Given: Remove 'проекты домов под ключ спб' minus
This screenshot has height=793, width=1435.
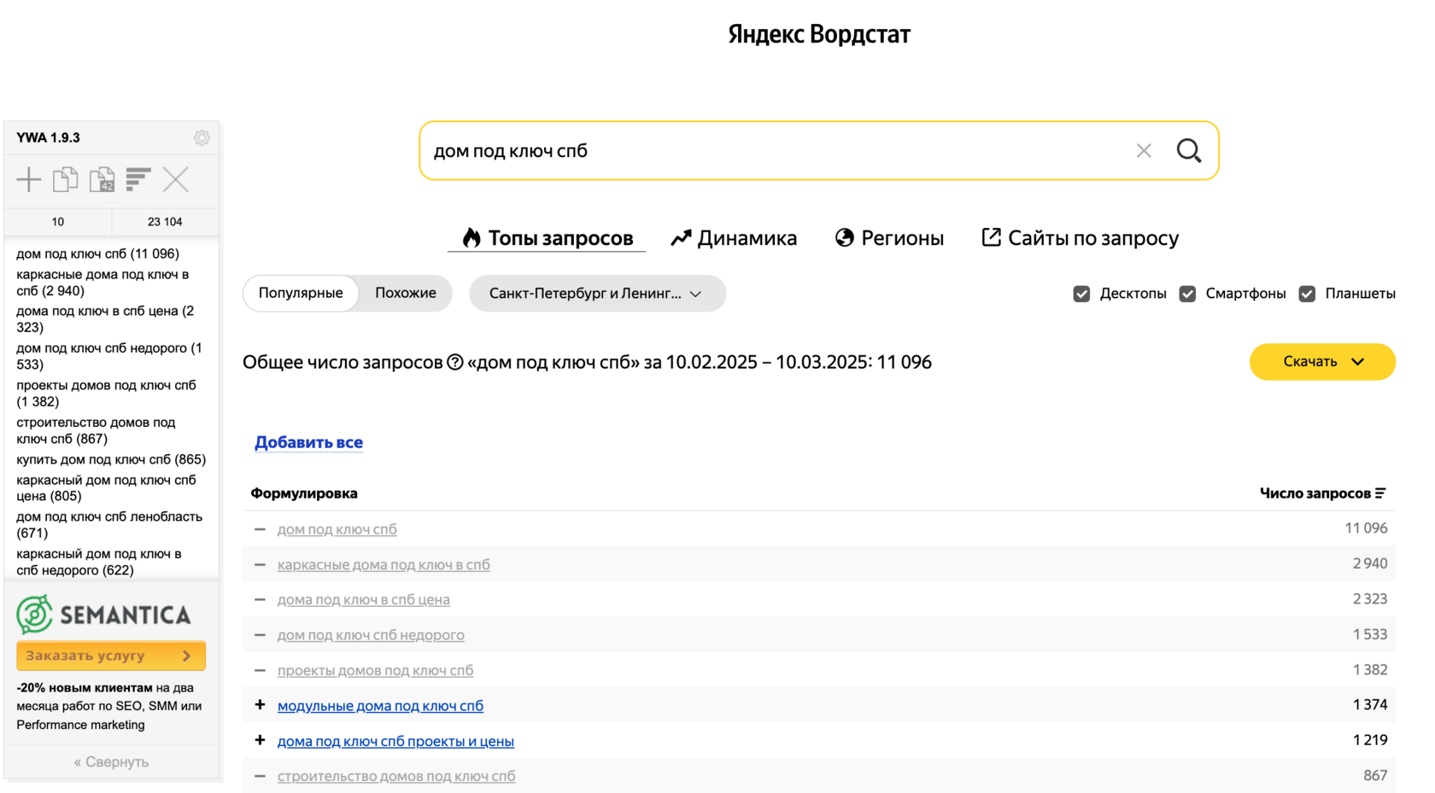Looking at the screenshot, I should click(260, 670).
